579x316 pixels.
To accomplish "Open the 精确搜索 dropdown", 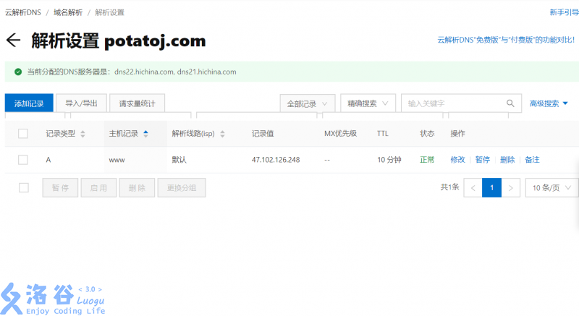I will coord(368,103).
